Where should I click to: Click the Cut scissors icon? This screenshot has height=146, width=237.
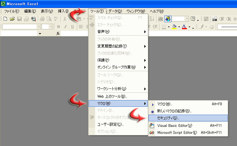tap(65, 19)
